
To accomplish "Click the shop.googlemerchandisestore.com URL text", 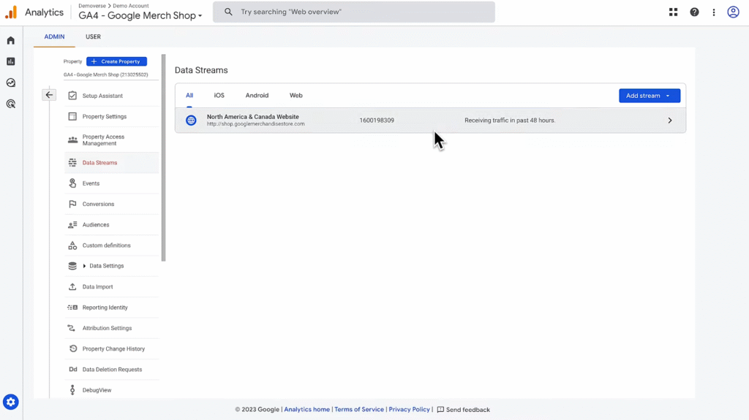I will tap(255, 124).
